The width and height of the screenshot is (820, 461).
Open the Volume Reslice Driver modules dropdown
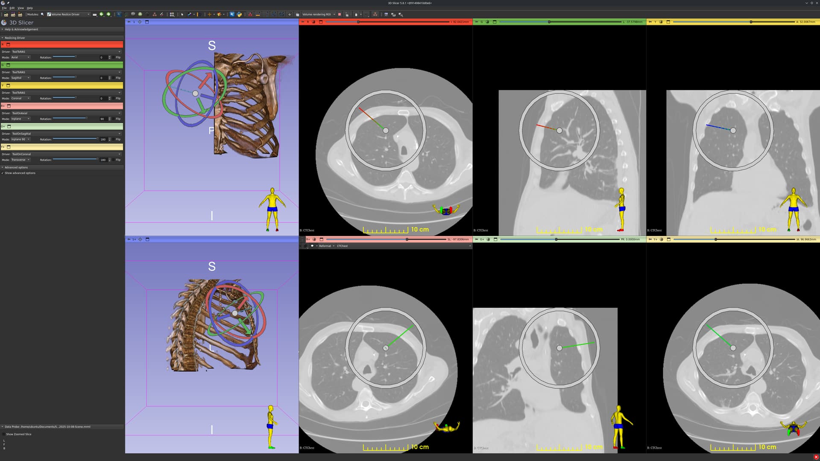point(68,15)
